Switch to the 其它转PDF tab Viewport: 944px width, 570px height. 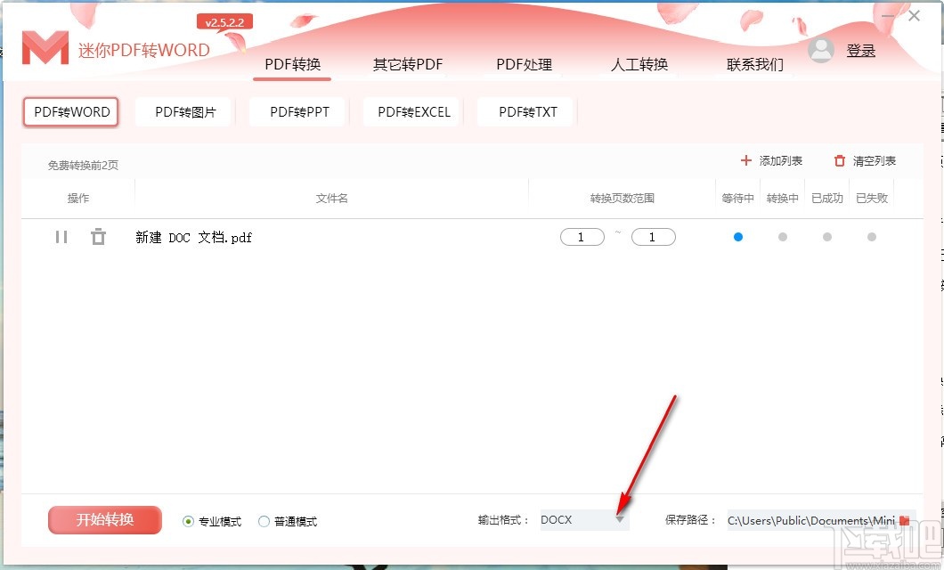click(408, 64)
